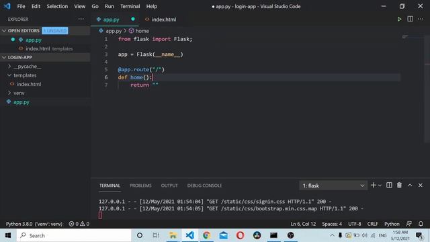Viewport: 430px width, 242px height.
Task: Open the Selection menu
Action: pos(57,6)
